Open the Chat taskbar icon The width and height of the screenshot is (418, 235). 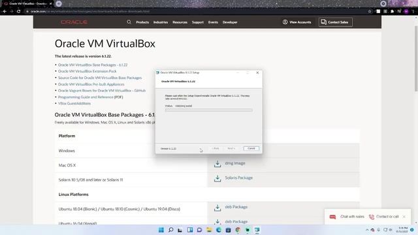[199, 230]
